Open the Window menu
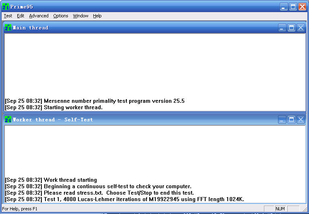The width and height of the screenshot is (309, 214). (80, 16)
